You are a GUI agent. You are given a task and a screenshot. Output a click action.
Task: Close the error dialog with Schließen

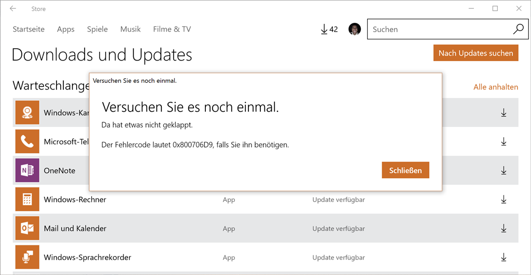(x=406, y=170)
